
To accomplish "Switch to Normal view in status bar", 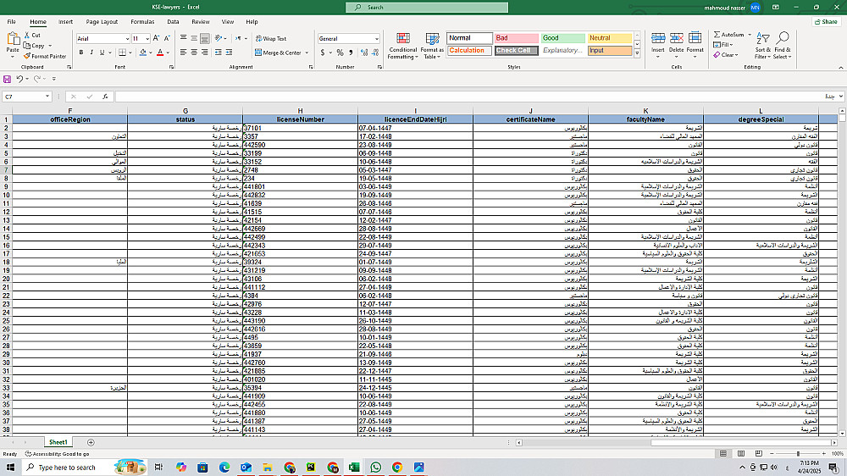I will tap(723, 453).
